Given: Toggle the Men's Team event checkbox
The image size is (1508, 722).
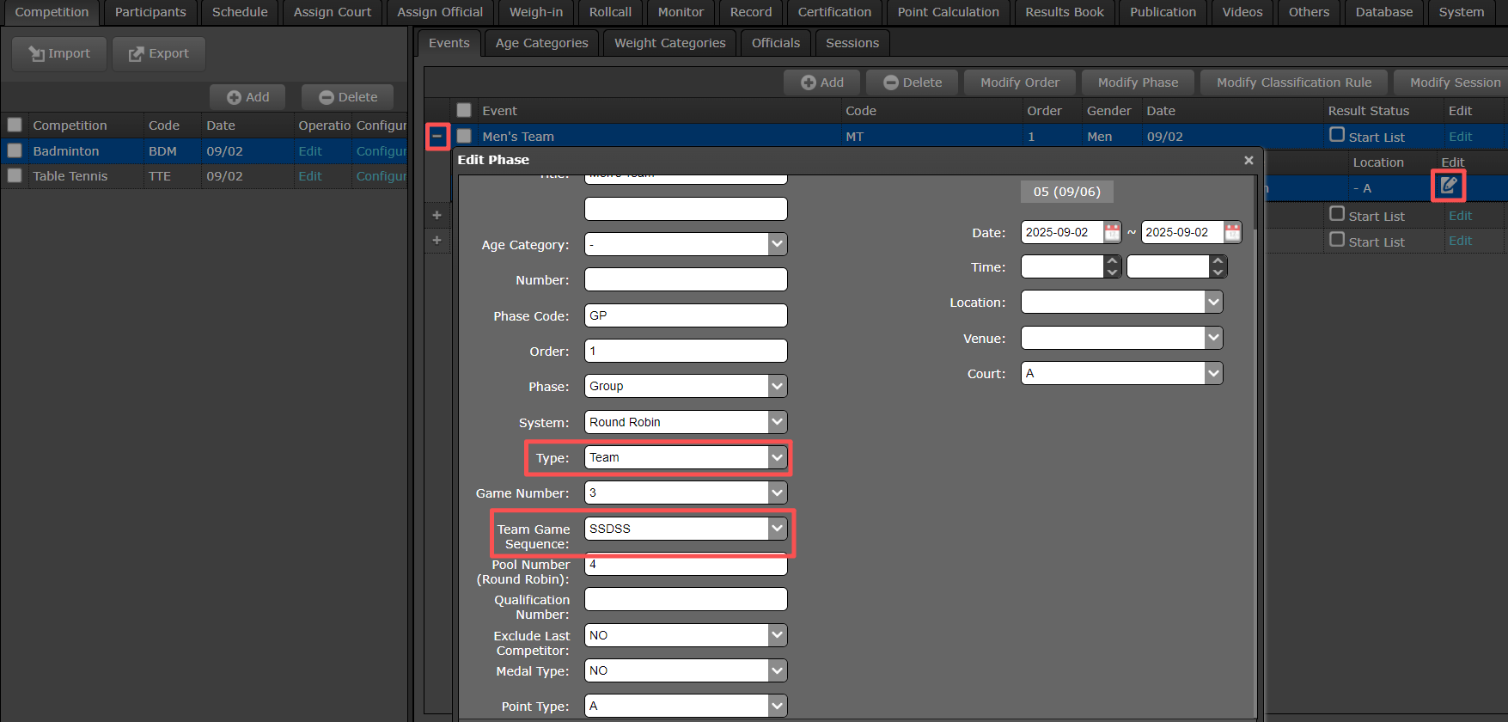Looking at the screenshot, I should tap(464, 136).
